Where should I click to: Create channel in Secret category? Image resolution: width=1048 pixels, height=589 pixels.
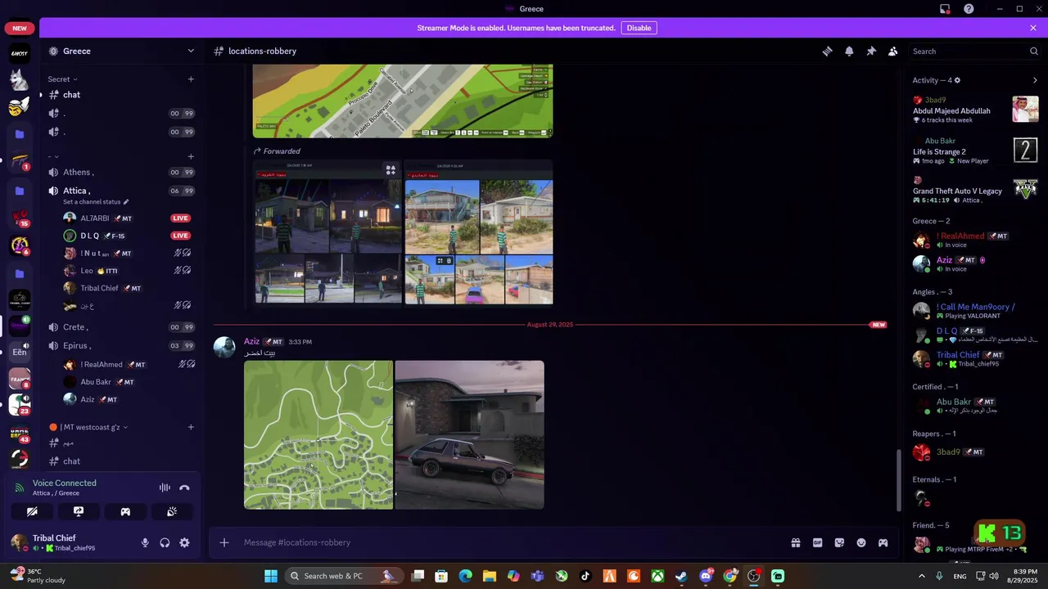(x=191, y=79)
